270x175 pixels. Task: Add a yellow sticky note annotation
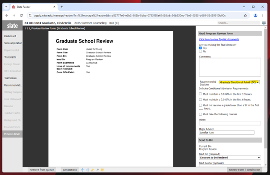(102, 170)
